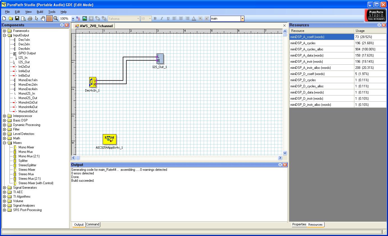Viewport: 388px width, 236px height.
Task: Close the Output panel
Action: click(x=285, y=165)
